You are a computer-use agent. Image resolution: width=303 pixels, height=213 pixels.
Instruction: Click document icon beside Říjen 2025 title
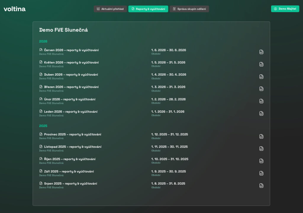point(41,159)
